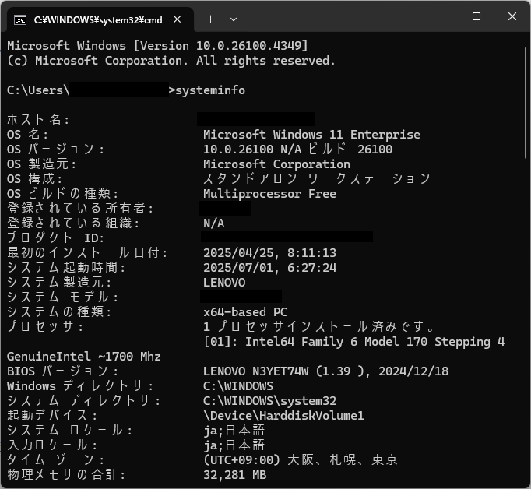This screenshot has width=531, height=489.
Task: Click the terminal vertical scrollbar thumb
Action: (x=526, y=101)
